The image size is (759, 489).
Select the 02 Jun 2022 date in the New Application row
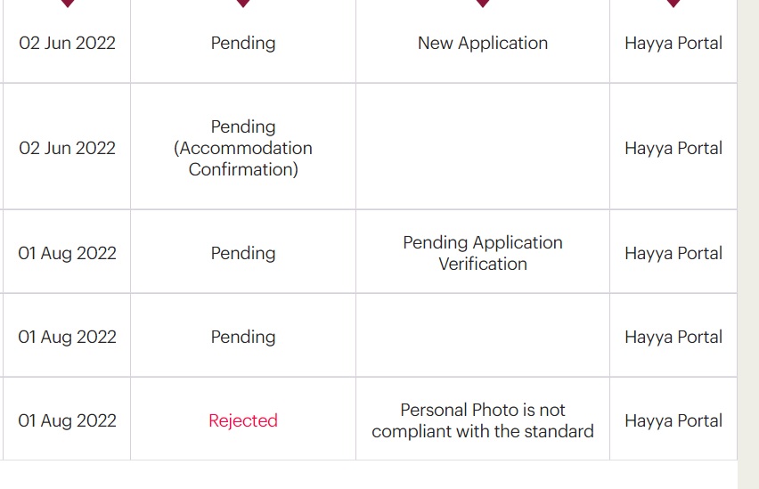pos(68,43)
